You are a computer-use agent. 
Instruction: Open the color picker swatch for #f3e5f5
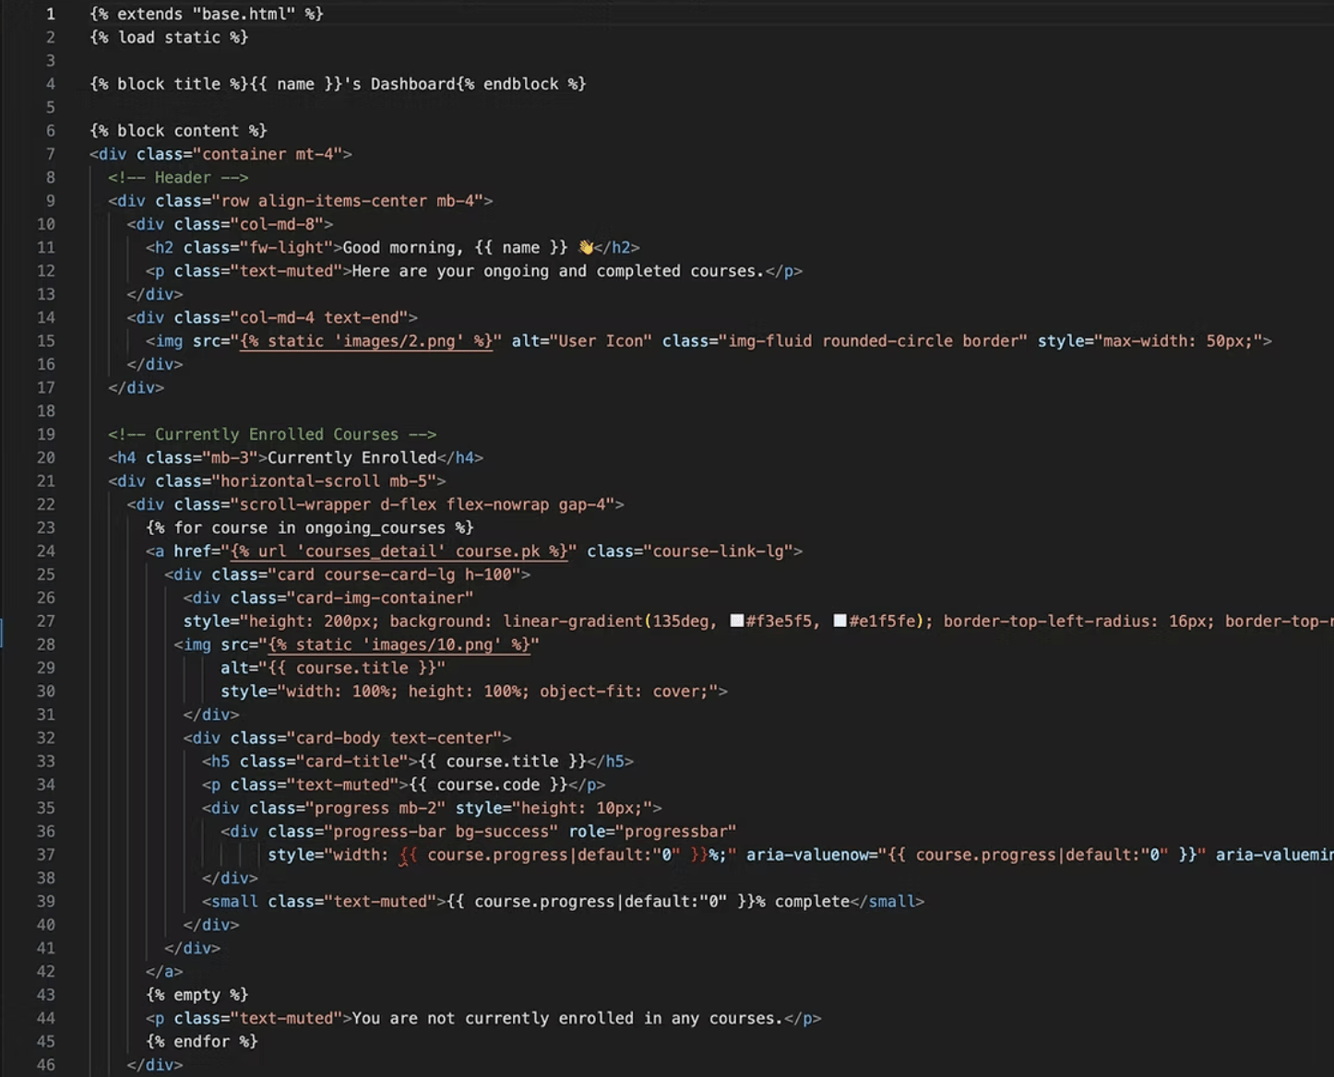point(737,621)
